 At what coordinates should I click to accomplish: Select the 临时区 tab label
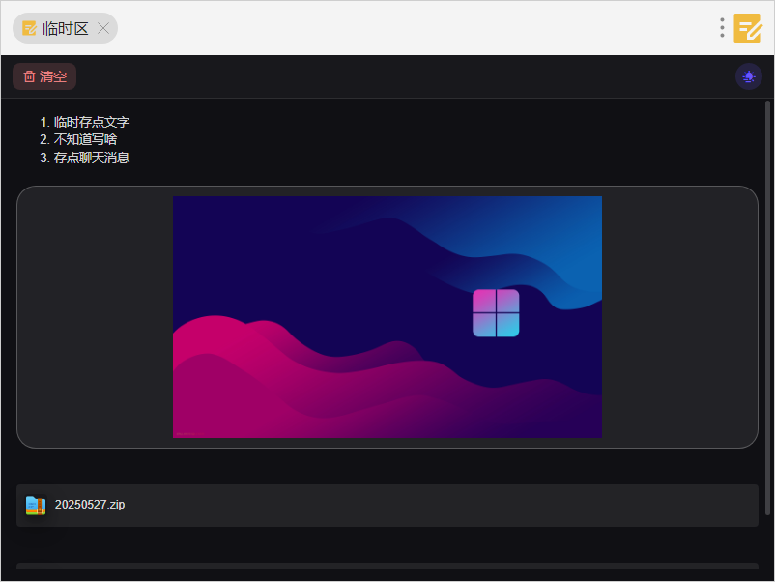pos(65,29)
